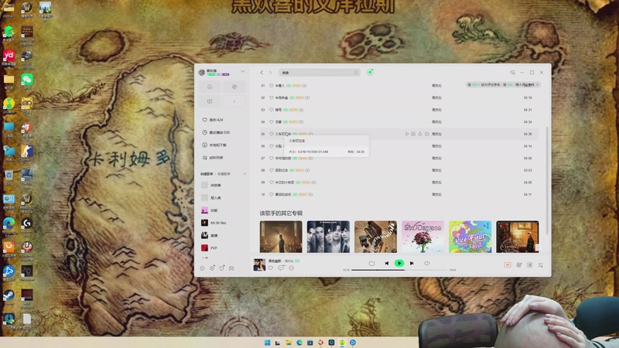Open first album thumbnail under other albums
The width and height of the screenshot is (619, 348).
coord(281,237)
